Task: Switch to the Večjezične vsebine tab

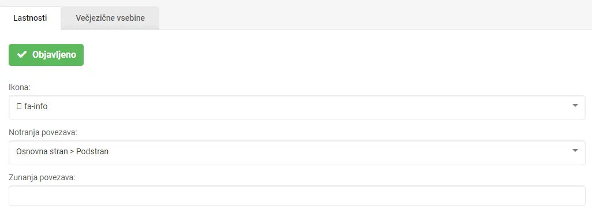Action: [110, 18]
